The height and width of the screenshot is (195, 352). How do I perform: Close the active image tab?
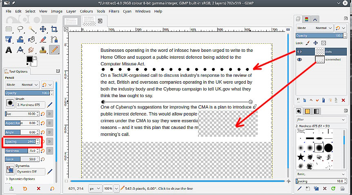point(100,21)
